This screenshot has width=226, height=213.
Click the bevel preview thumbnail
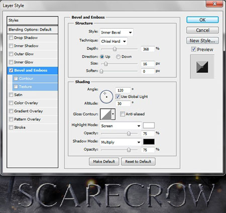click(x=202, y=67)
